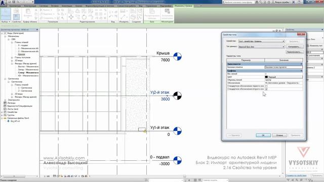Switch to the Аннотации ribbon tab
Screen dimensions: 324x182
67,6
